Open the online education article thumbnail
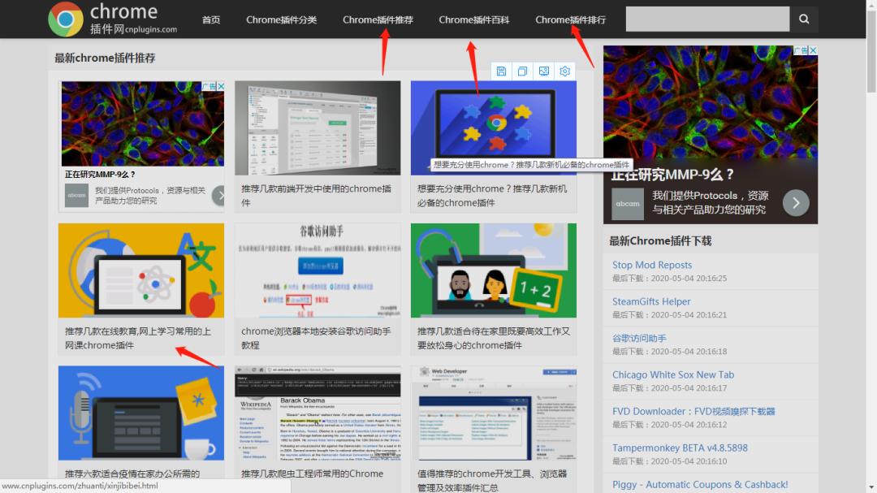The height and width of the screenshot is (493, 877). (141, 270)
